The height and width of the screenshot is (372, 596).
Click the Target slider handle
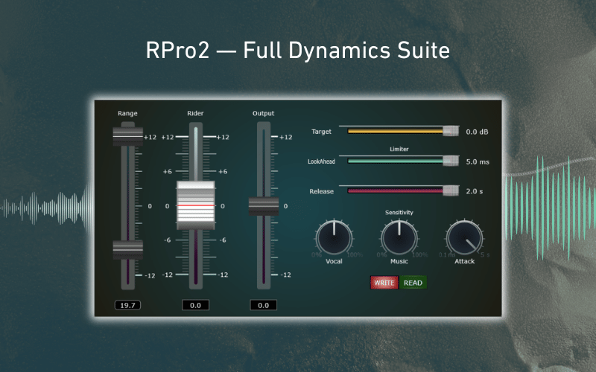pos(451,131)
